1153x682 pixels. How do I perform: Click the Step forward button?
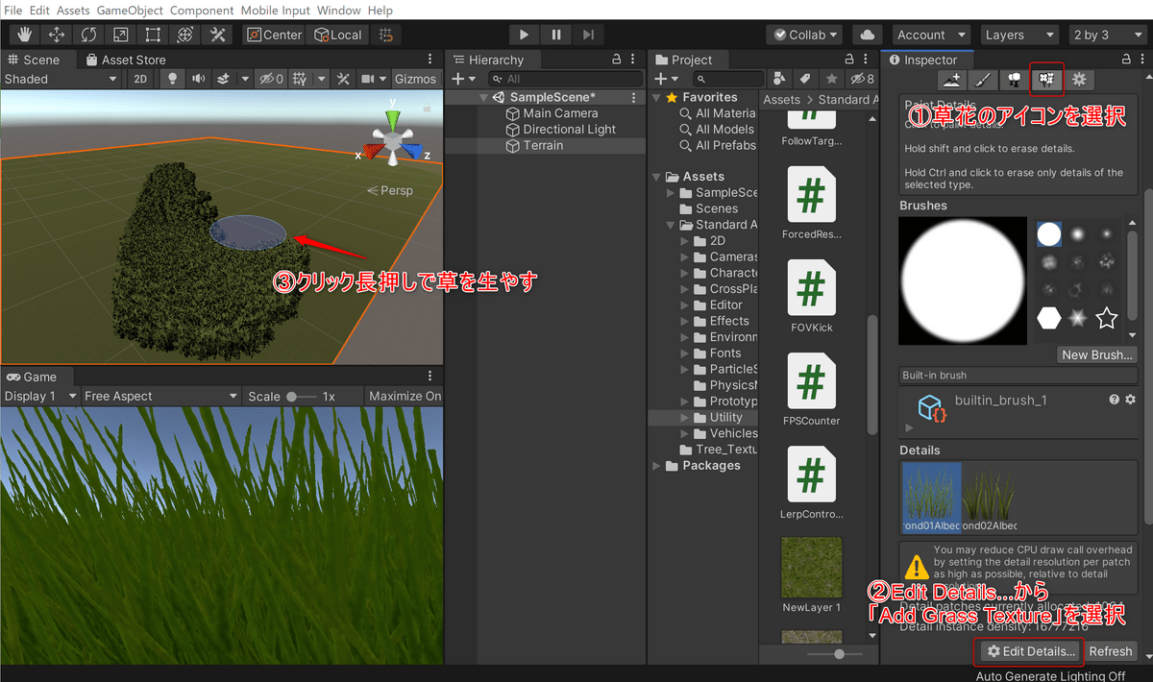point(588,35)
